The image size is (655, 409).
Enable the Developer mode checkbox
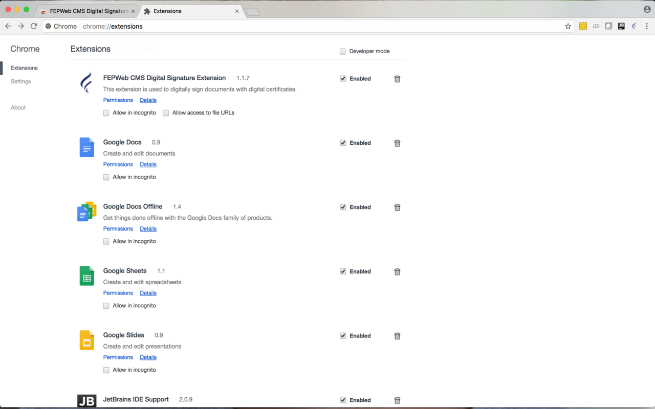tap(343, 51)
